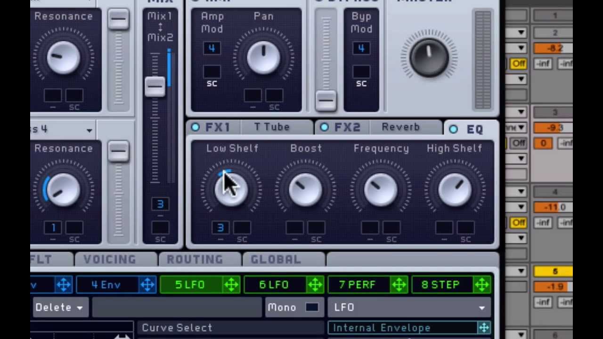Screen dimensions: 603x339
Task: Toggle yellow Off button below -11.0 value
Action: 518,222
